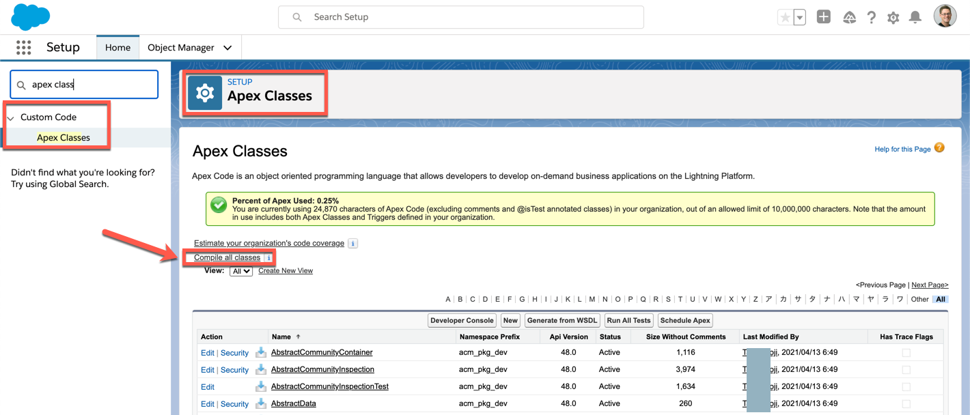Click the Compile all classes link
The width and height of the screenshot is (970, 415).
point(227,257)
